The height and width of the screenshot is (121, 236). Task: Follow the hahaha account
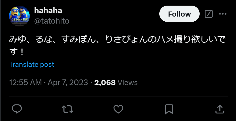pyautogui.click(x=179, y=14)
